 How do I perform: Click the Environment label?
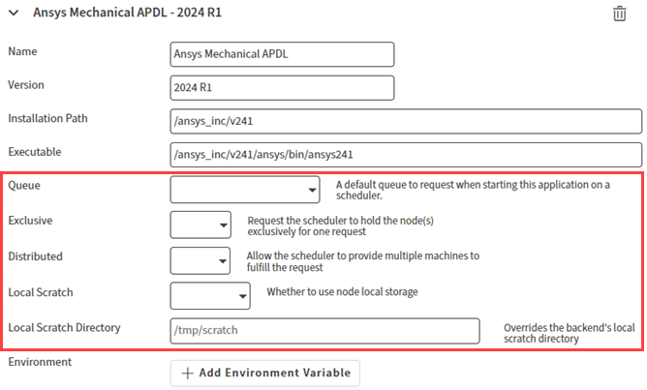click(x=40, y=362)
